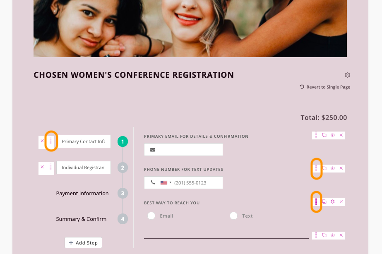
Task: Open settings for the primary email field
Action: (332, 135)
